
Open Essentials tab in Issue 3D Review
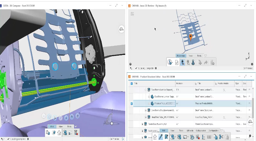pyautogui.click(x=181, y=56)
